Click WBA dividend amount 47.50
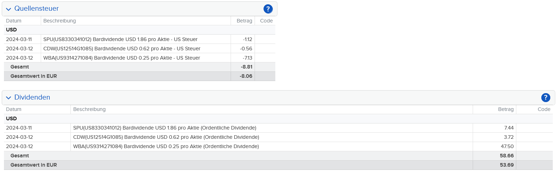Image resolution: width=556 pixels, height=172 pixels. point(507,146)
